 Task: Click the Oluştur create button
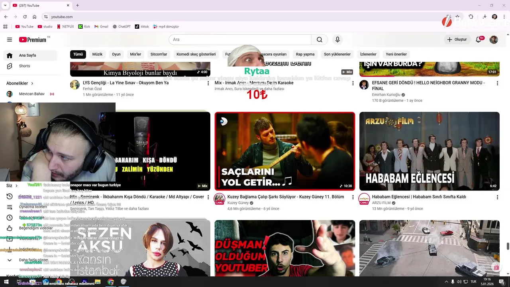[457, 39]
